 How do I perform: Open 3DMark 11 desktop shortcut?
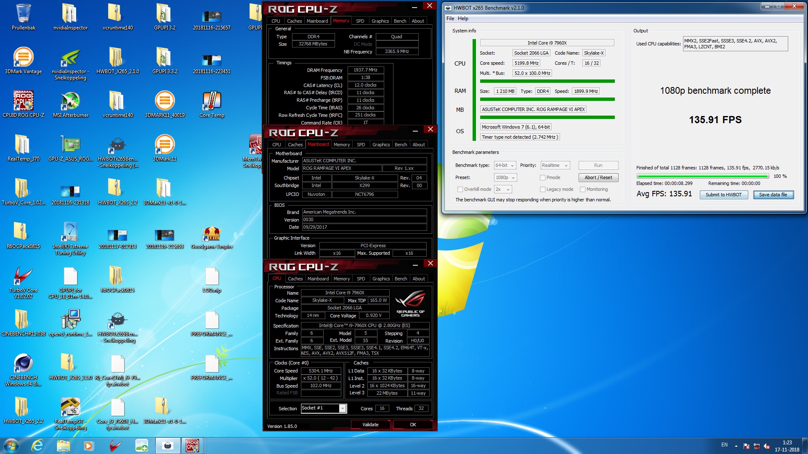click(165, 148)
